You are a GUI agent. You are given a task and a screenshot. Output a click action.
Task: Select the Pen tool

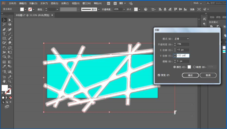4,30
